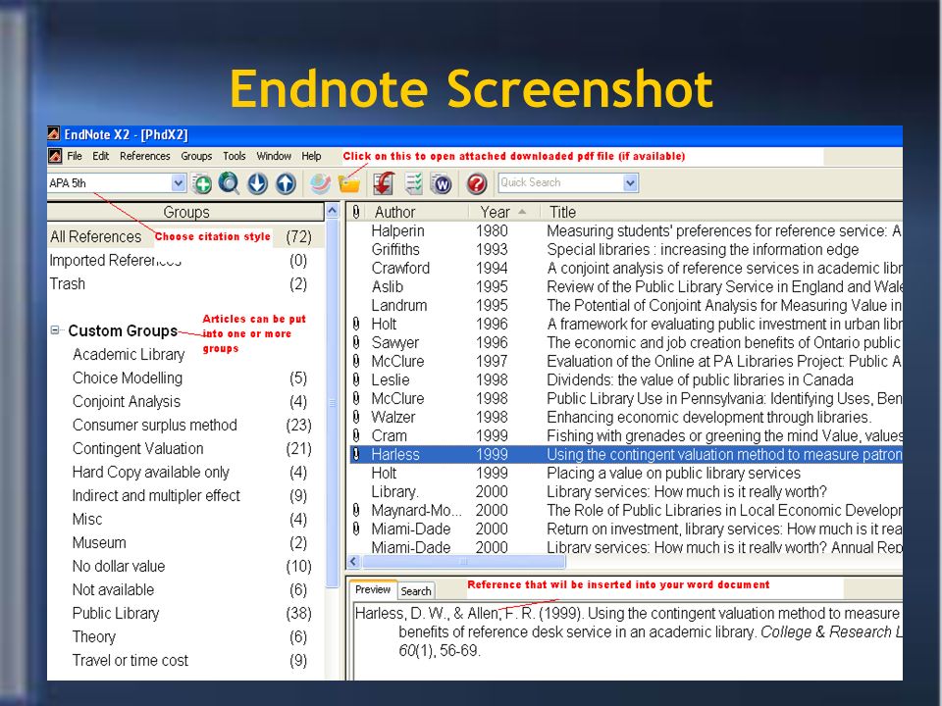Open the Edit menu
The image size is (942, 706).
[x=100, y=156]
